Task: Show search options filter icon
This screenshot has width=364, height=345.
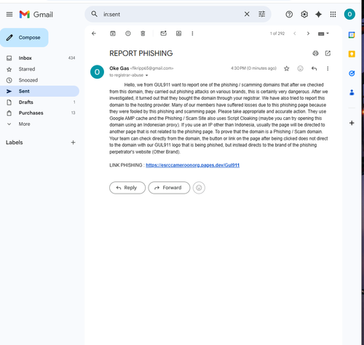Action: [261, 15]
